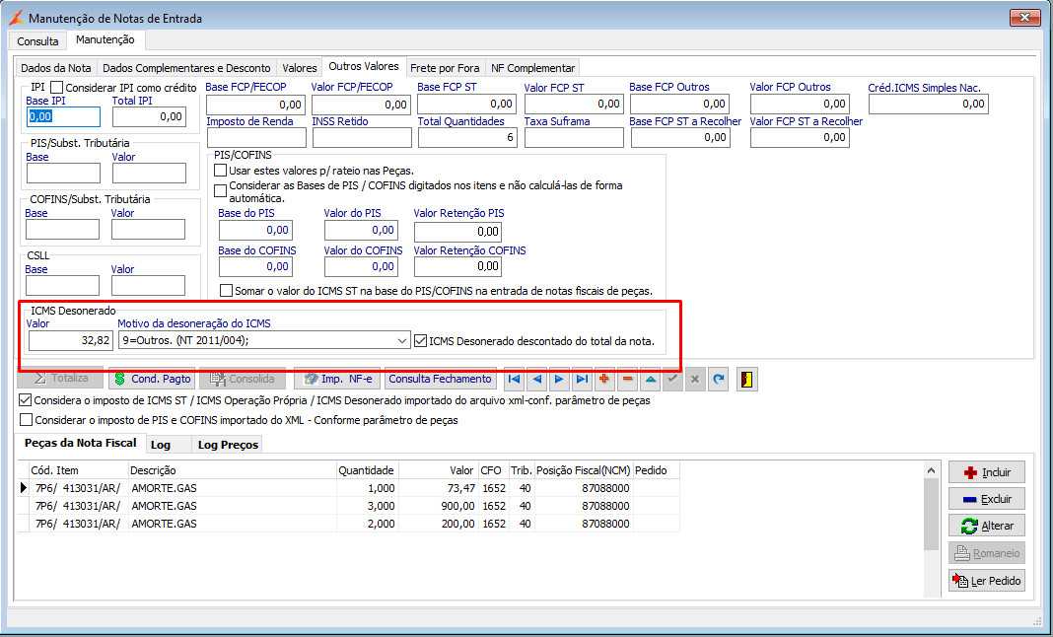
Task: Toggle Considerar IPI como crédito checkbox
Action: point(56,88)
